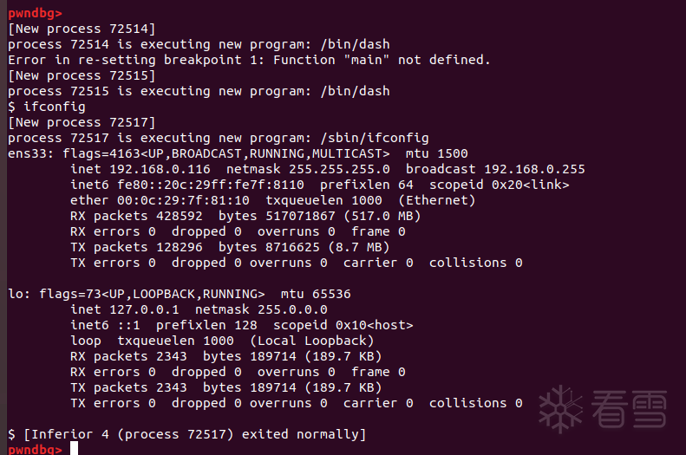Click the '$ ifconfig' command line
The image size is (686, 455).
47,107
